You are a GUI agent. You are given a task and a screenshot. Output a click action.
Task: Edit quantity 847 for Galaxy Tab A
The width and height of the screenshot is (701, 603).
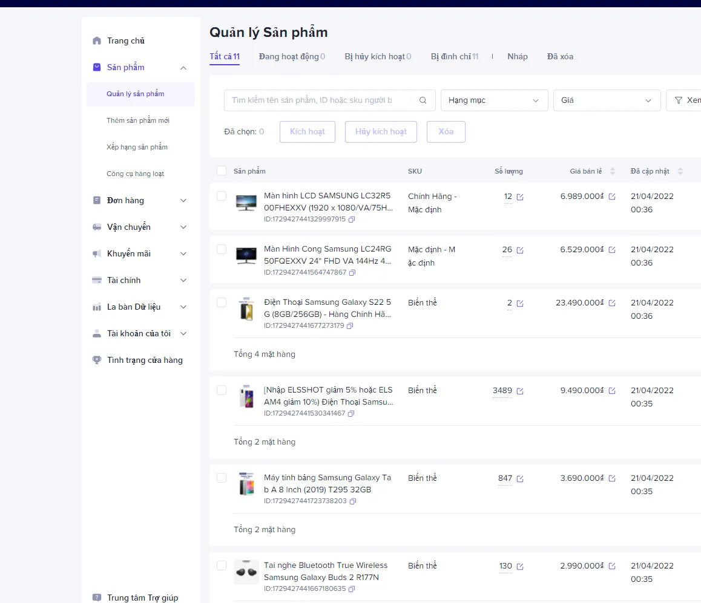tap(520, 478)
